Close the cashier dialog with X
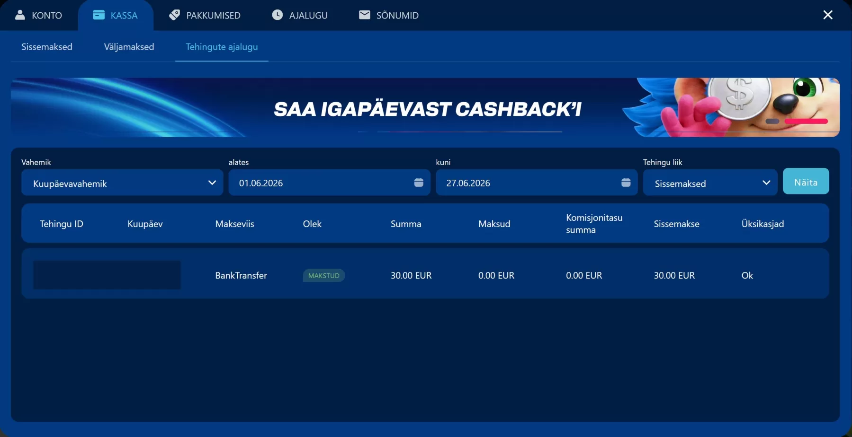The image size is (852, 437). pyautogui.click(x=828, y=15)
